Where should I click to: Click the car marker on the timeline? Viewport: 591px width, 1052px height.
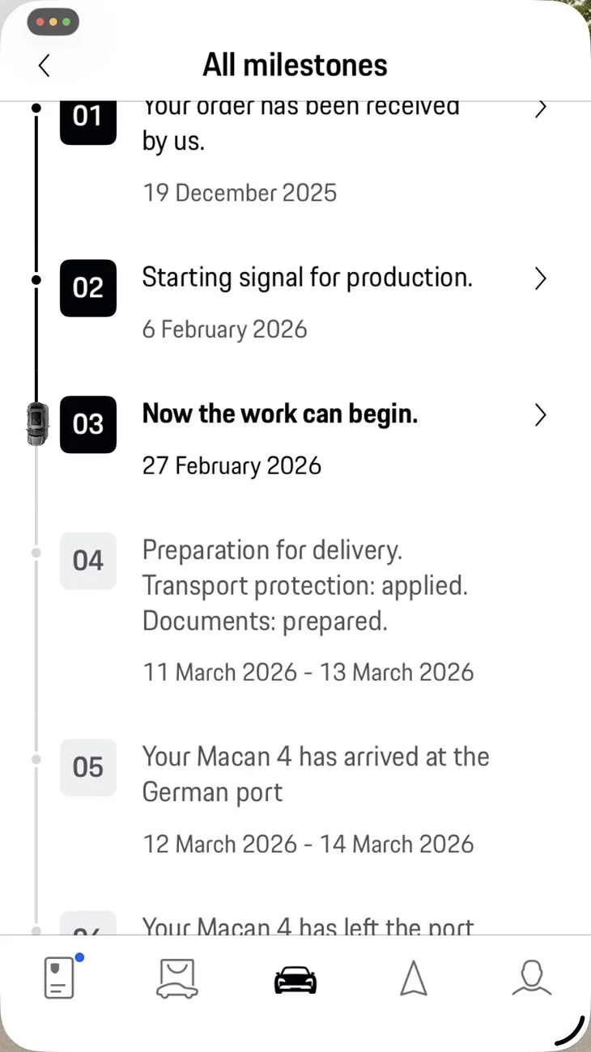pyautogui.click(x=36, y=423)
